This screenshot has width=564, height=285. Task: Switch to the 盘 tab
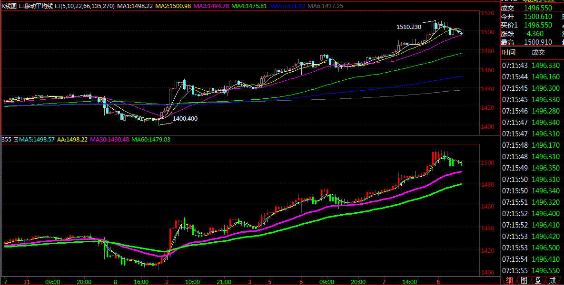538,280
